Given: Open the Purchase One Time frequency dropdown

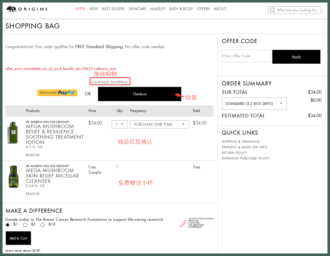Looking at the screenshot, I should pos(160,124).
